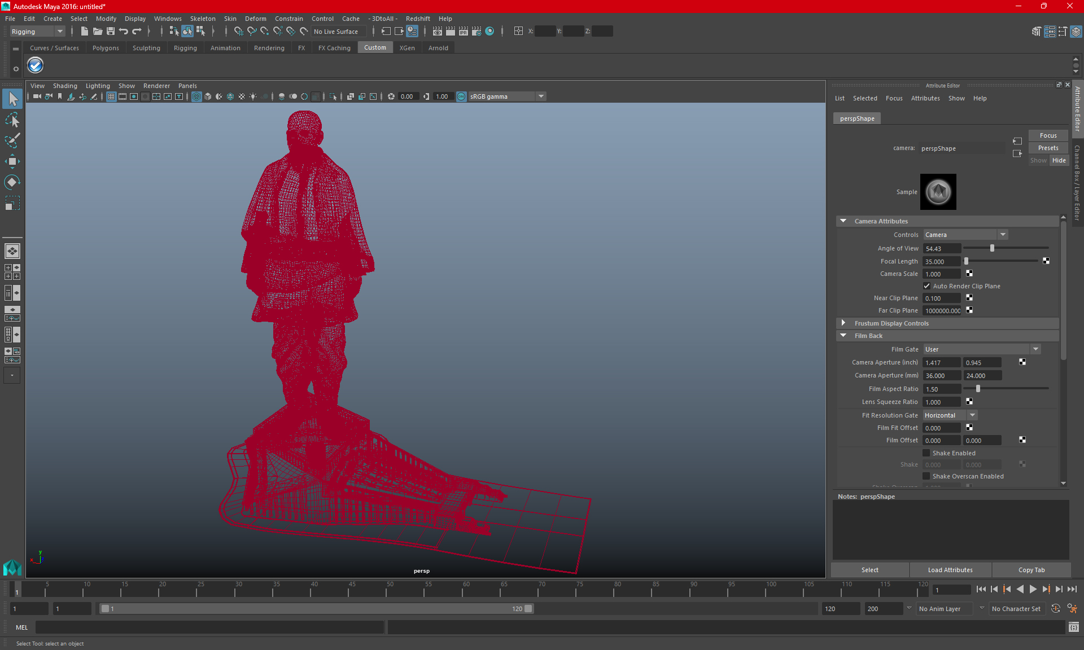Click the Presets button
The width and height of the screenshot is (1084, 650).
coord(1048,148)
